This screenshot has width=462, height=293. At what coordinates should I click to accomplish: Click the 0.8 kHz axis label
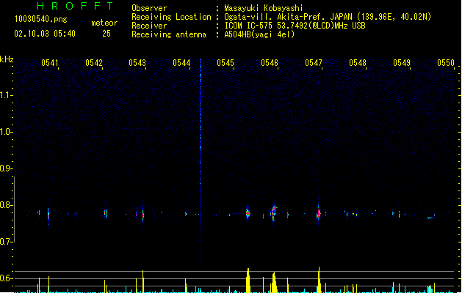6,205
